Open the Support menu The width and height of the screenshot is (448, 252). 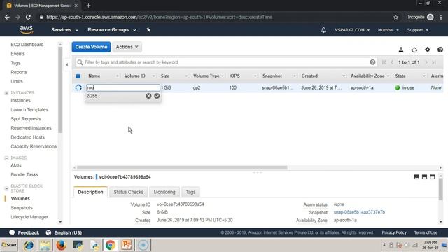point(417,30)
